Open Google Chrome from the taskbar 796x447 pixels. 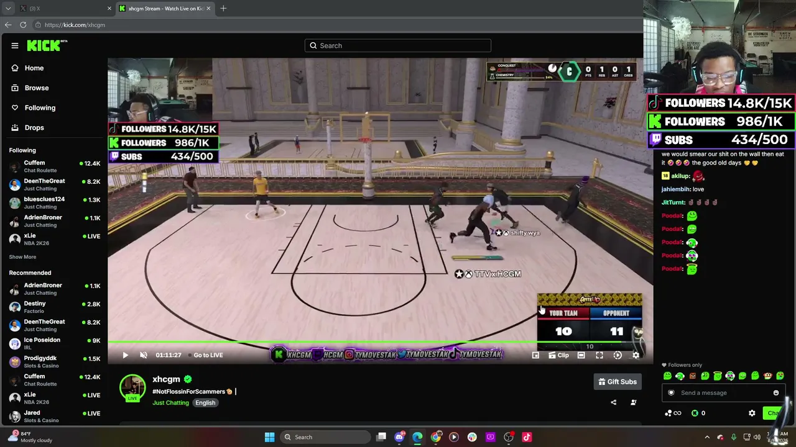pyautogui.click(x=436, y=437)
